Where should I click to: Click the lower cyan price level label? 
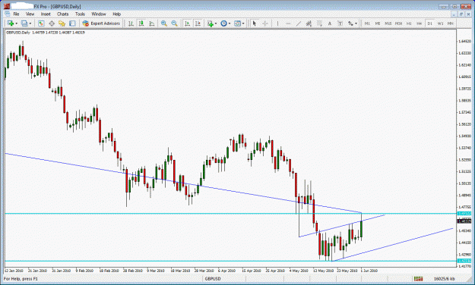464,261
